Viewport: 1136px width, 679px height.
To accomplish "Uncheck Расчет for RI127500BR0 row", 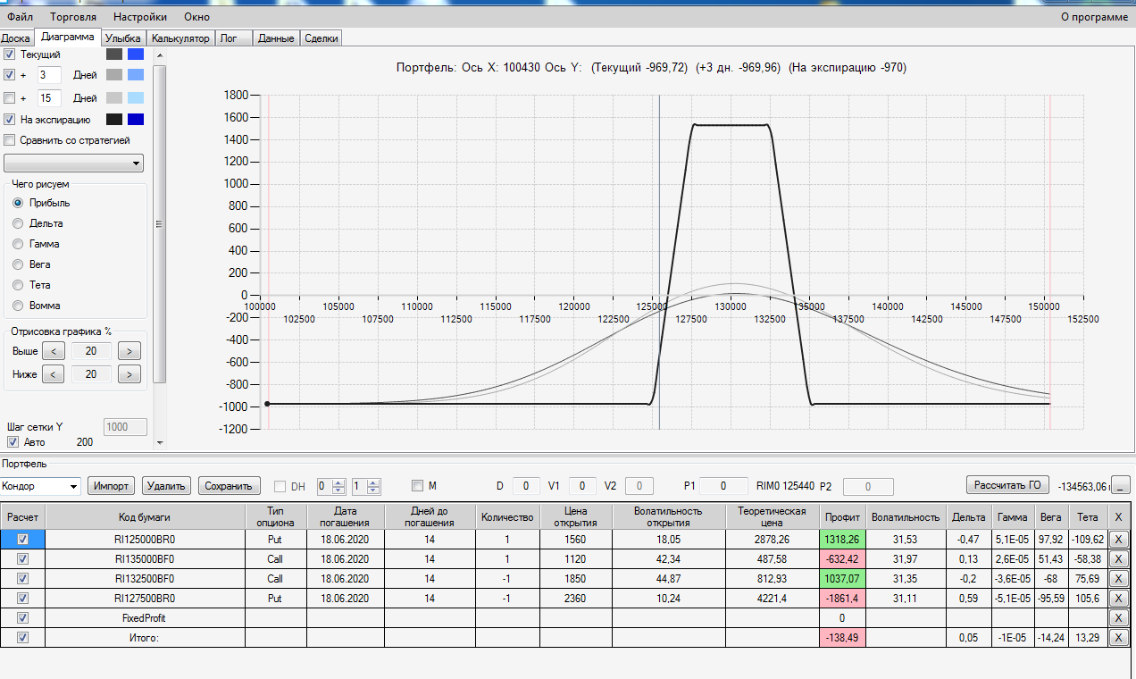I will click(23, 599).
